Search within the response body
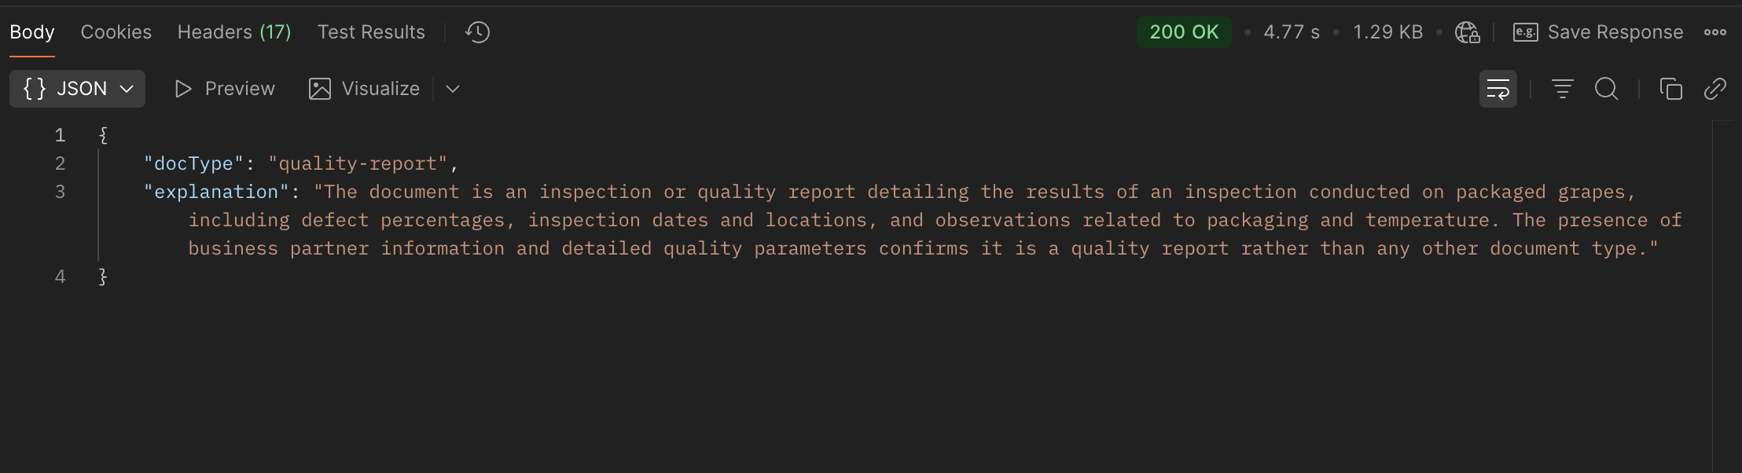The image size is (1742, 473). pos(1606,89)
